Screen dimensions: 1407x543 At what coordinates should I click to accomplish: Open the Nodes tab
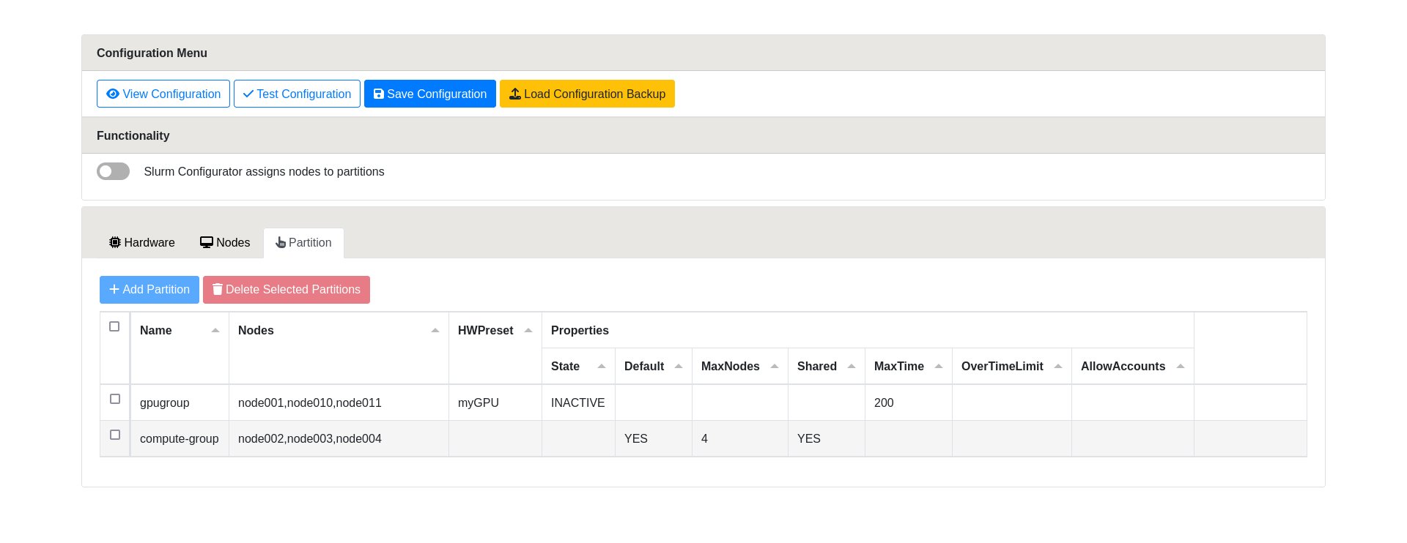(x=225, y=243)
